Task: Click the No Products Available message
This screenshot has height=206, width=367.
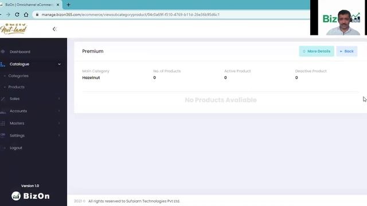Action: pos(221,100)
